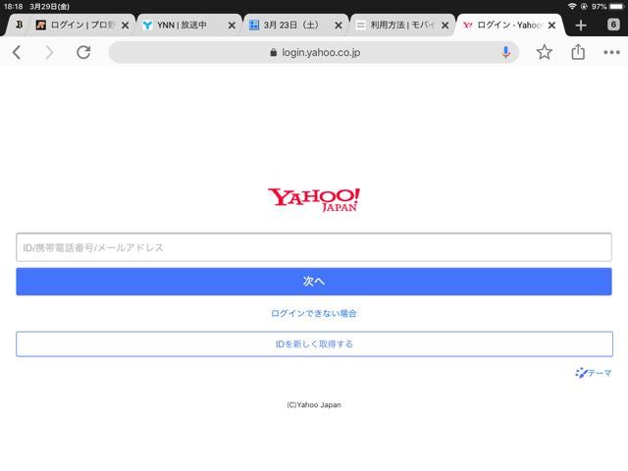Tap the battery indicator in status bar

tap(616, 7)
